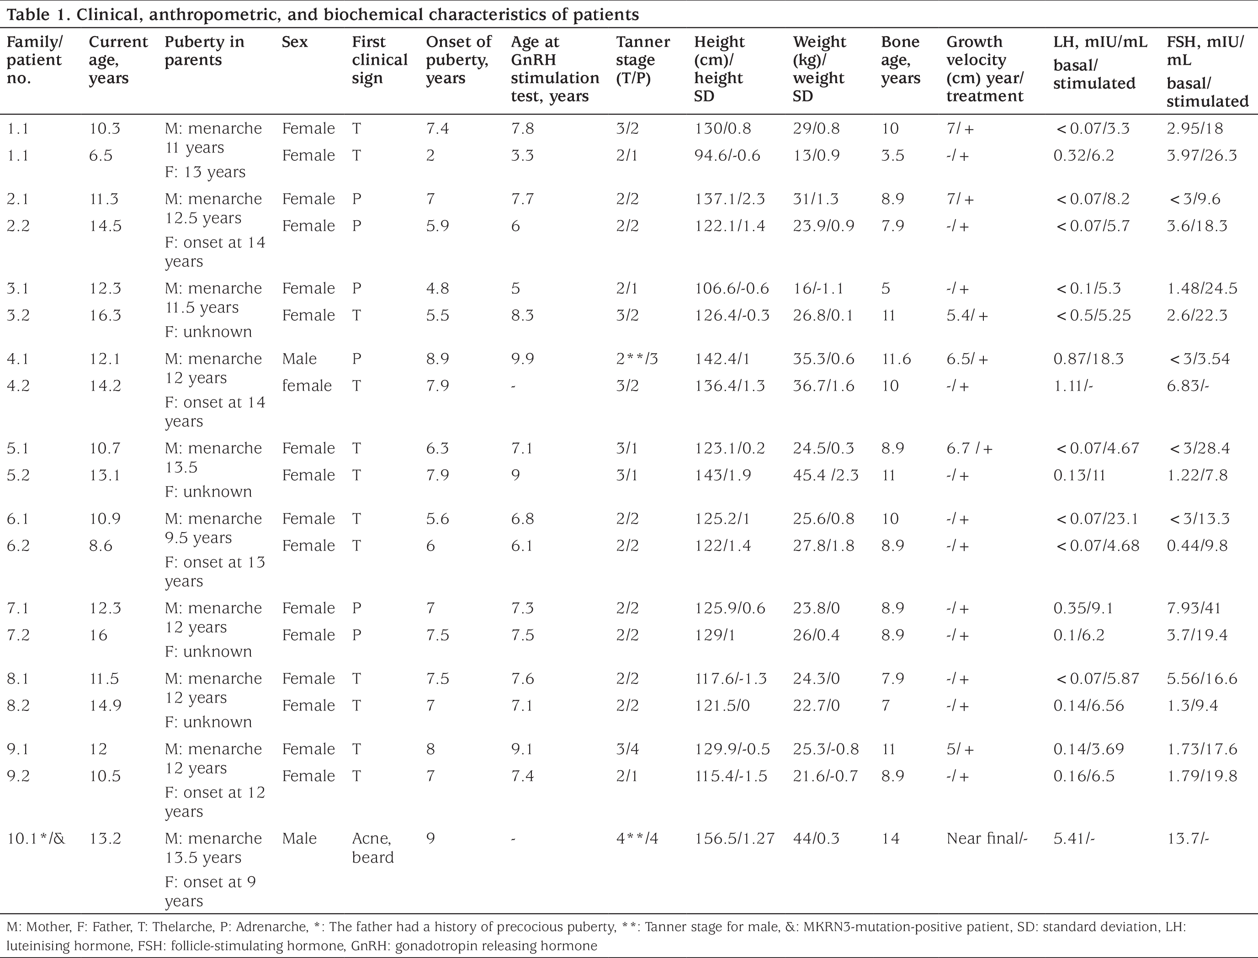This screenshot has height=958, width=1258.
Task: Click current age '16.3' for patient 3.2
Action: [x=105, y=315]
